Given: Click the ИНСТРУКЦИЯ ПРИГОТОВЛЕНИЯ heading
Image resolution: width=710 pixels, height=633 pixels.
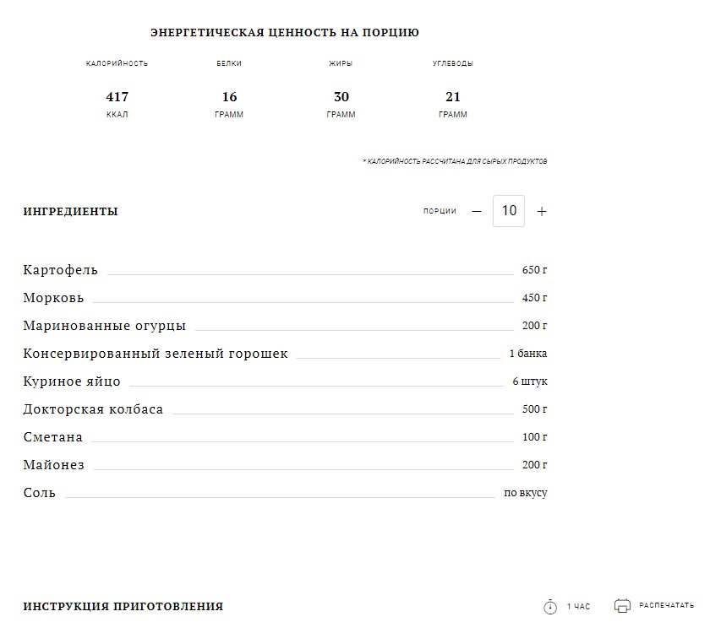Looking at the screenshot, I should tap(123, 606).
